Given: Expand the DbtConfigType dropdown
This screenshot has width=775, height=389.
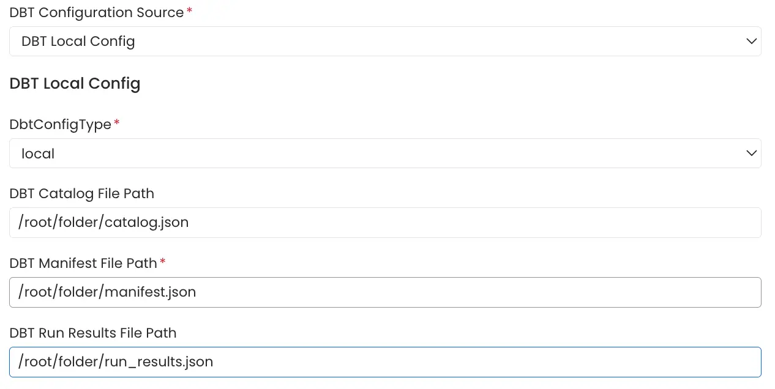Looking at the screenshot, I should (384, 154).
